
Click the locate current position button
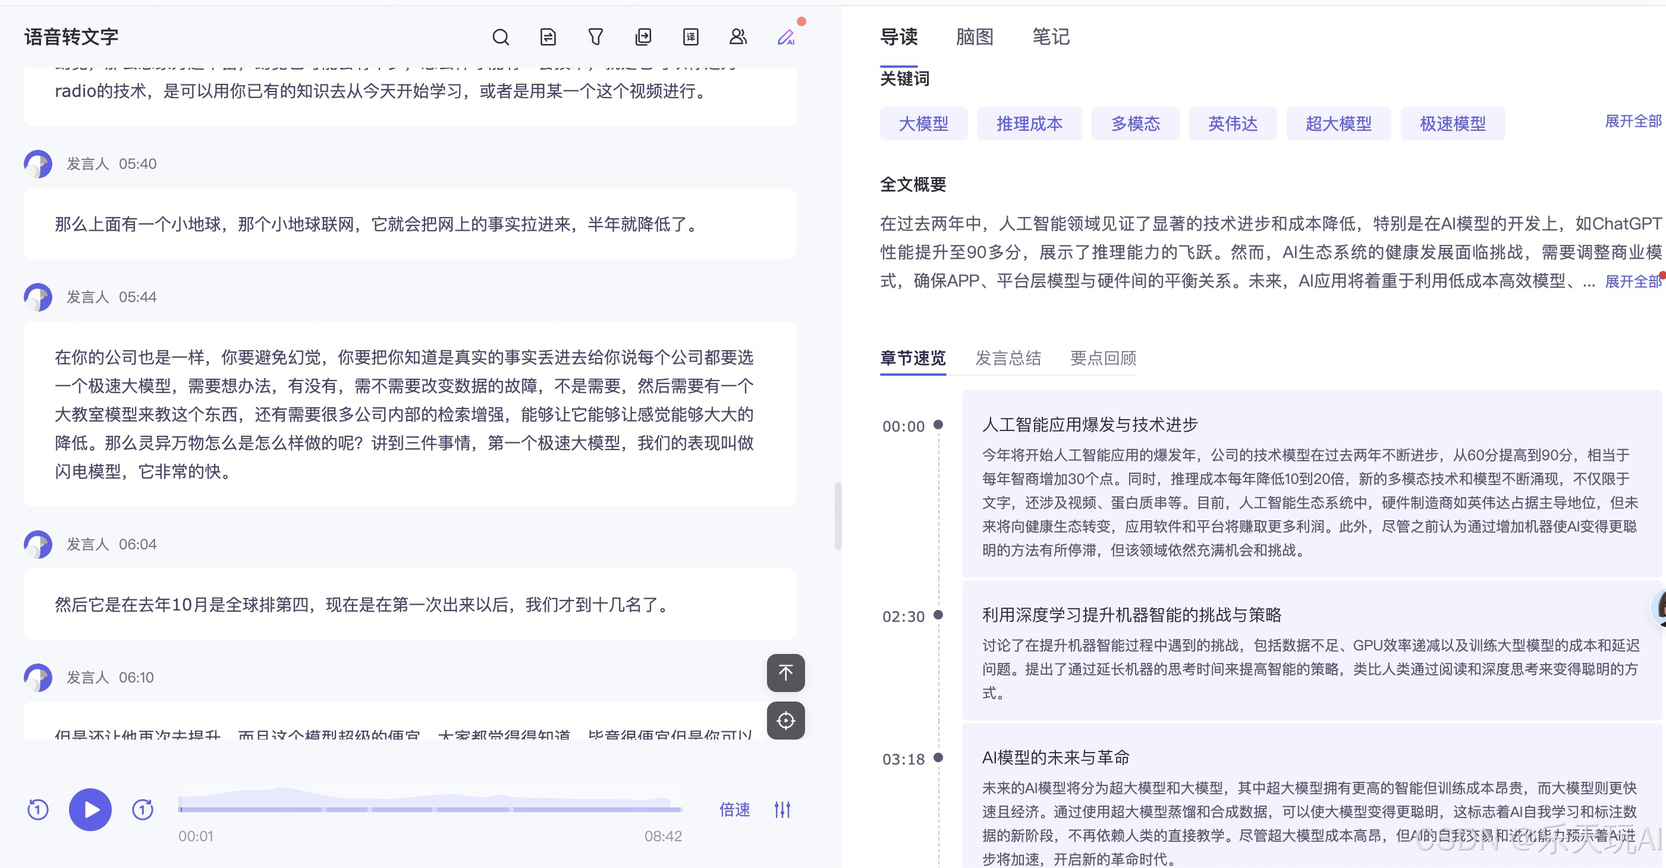[x=785, y=721]
